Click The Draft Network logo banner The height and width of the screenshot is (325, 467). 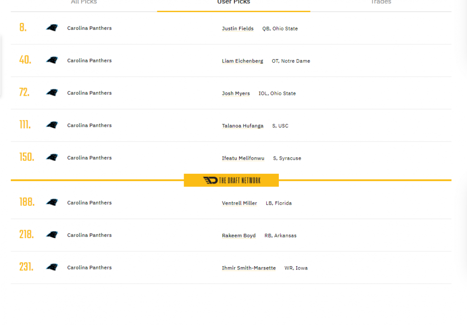coord(231,180)
